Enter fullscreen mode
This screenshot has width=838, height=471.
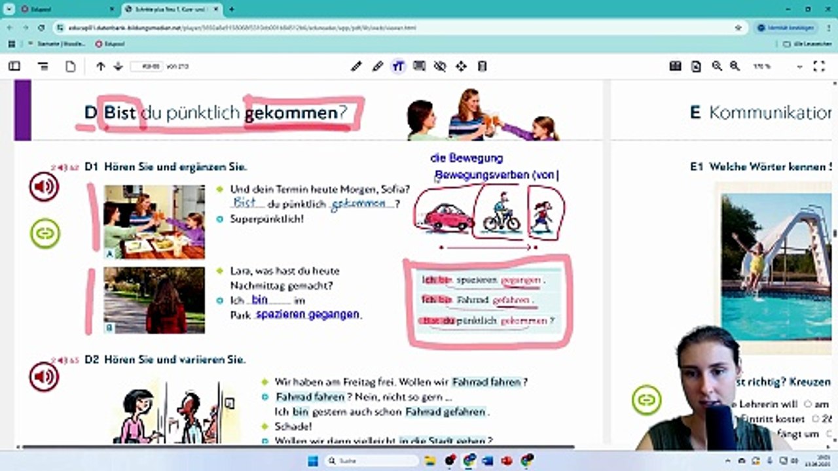(x=819, y=66)
